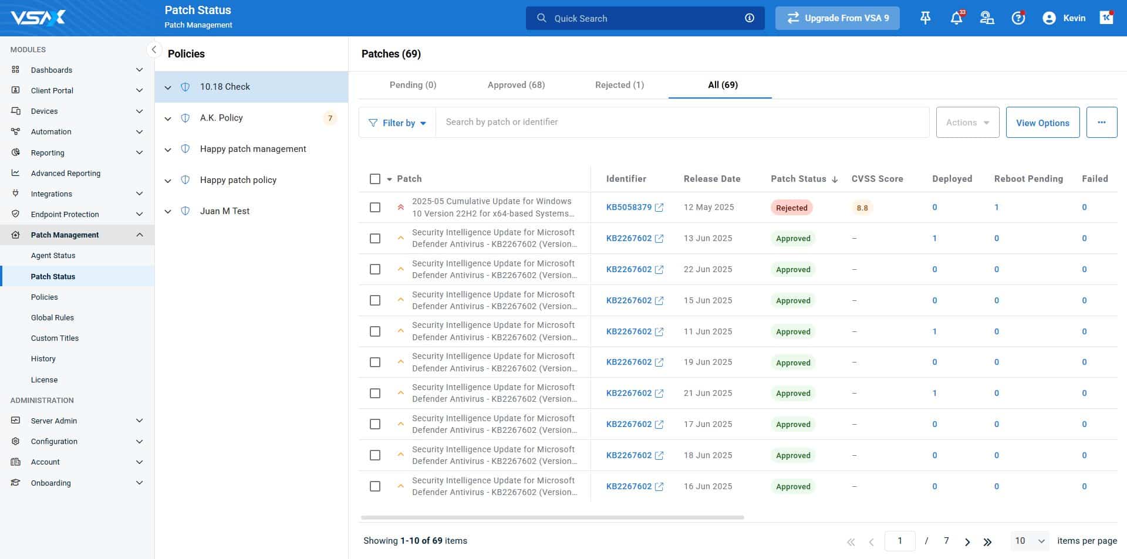This screenshot has height=559, width=1127.
Task: Switch to the Approved (68) tab
Action: tap(516, 85)
